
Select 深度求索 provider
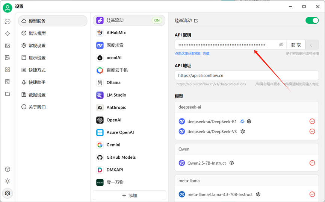pos(129,45)
